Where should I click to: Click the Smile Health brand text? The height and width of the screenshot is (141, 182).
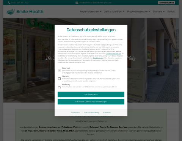pyautogui.click(x=30, y=12)
